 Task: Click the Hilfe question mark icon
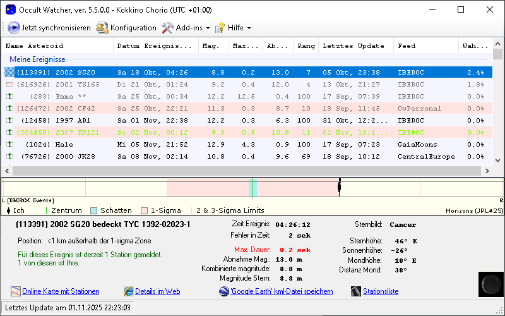[x=220, y=28]
